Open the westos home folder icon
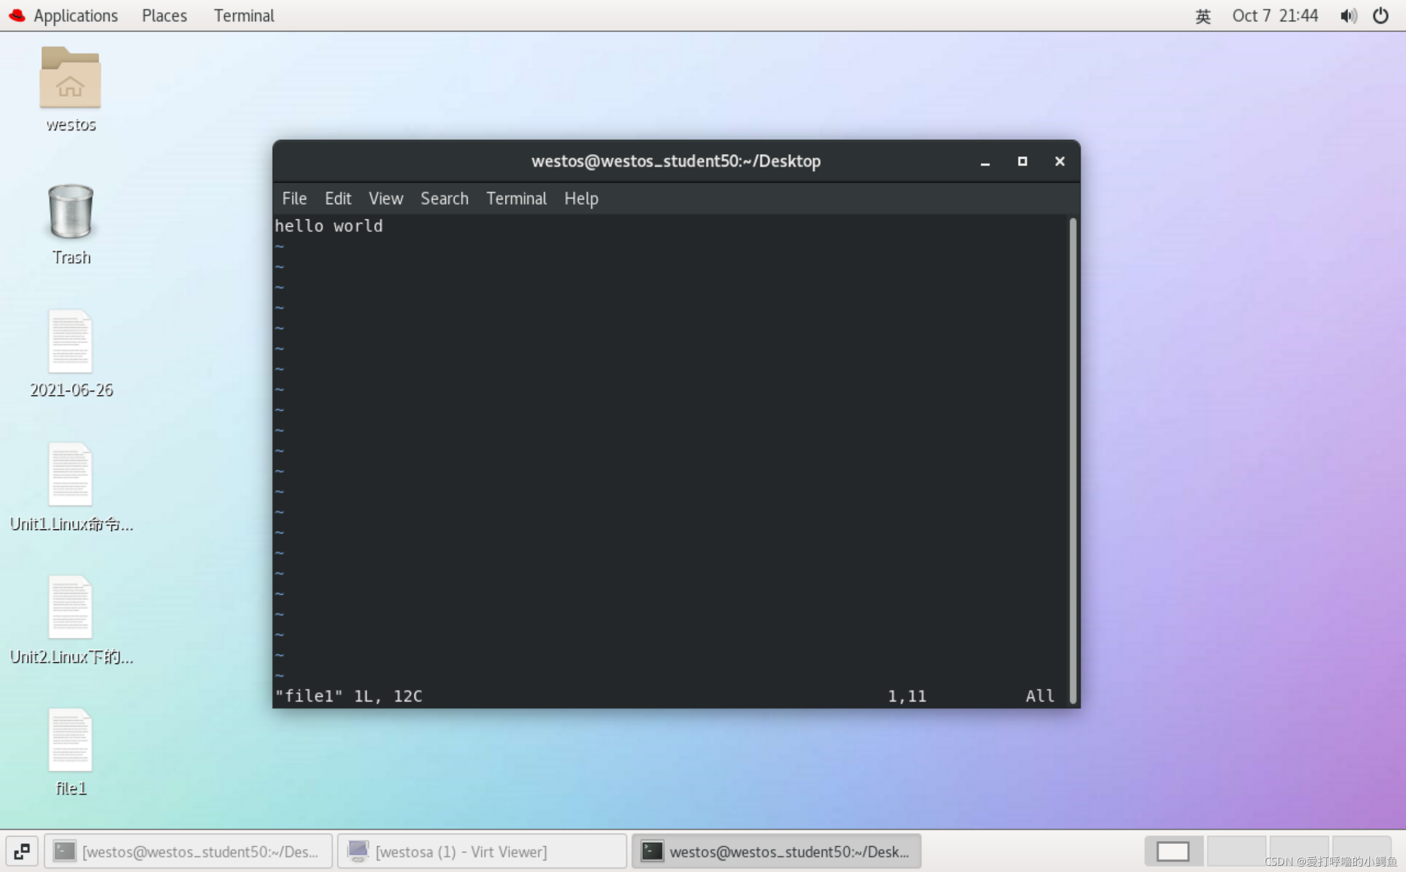The height and width of the screenshot is (872, 1406). [x=71, y=78]
